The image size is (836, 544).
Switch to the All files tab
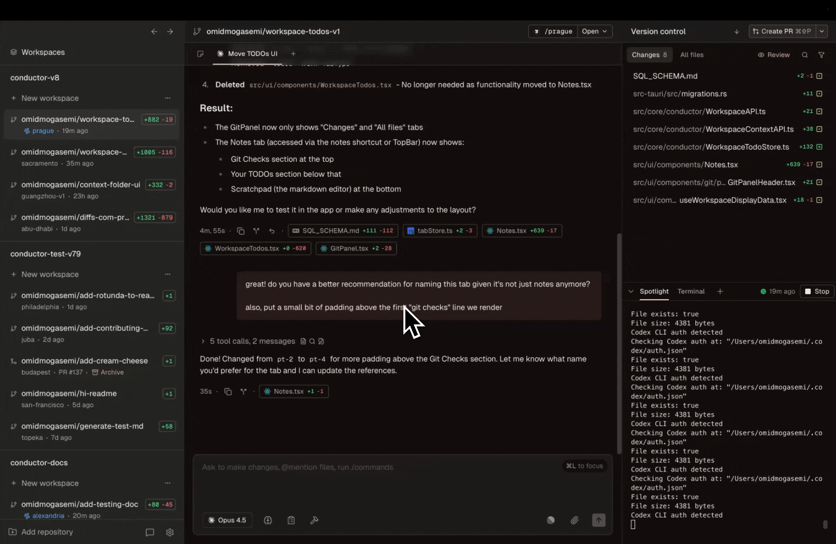[x=691, y=55]
